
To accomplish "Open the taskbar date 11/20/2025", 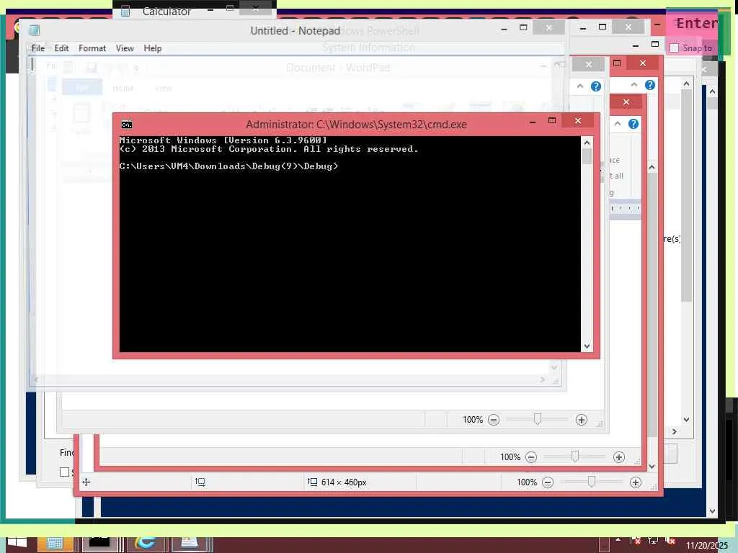I will (x=707, y=545).
